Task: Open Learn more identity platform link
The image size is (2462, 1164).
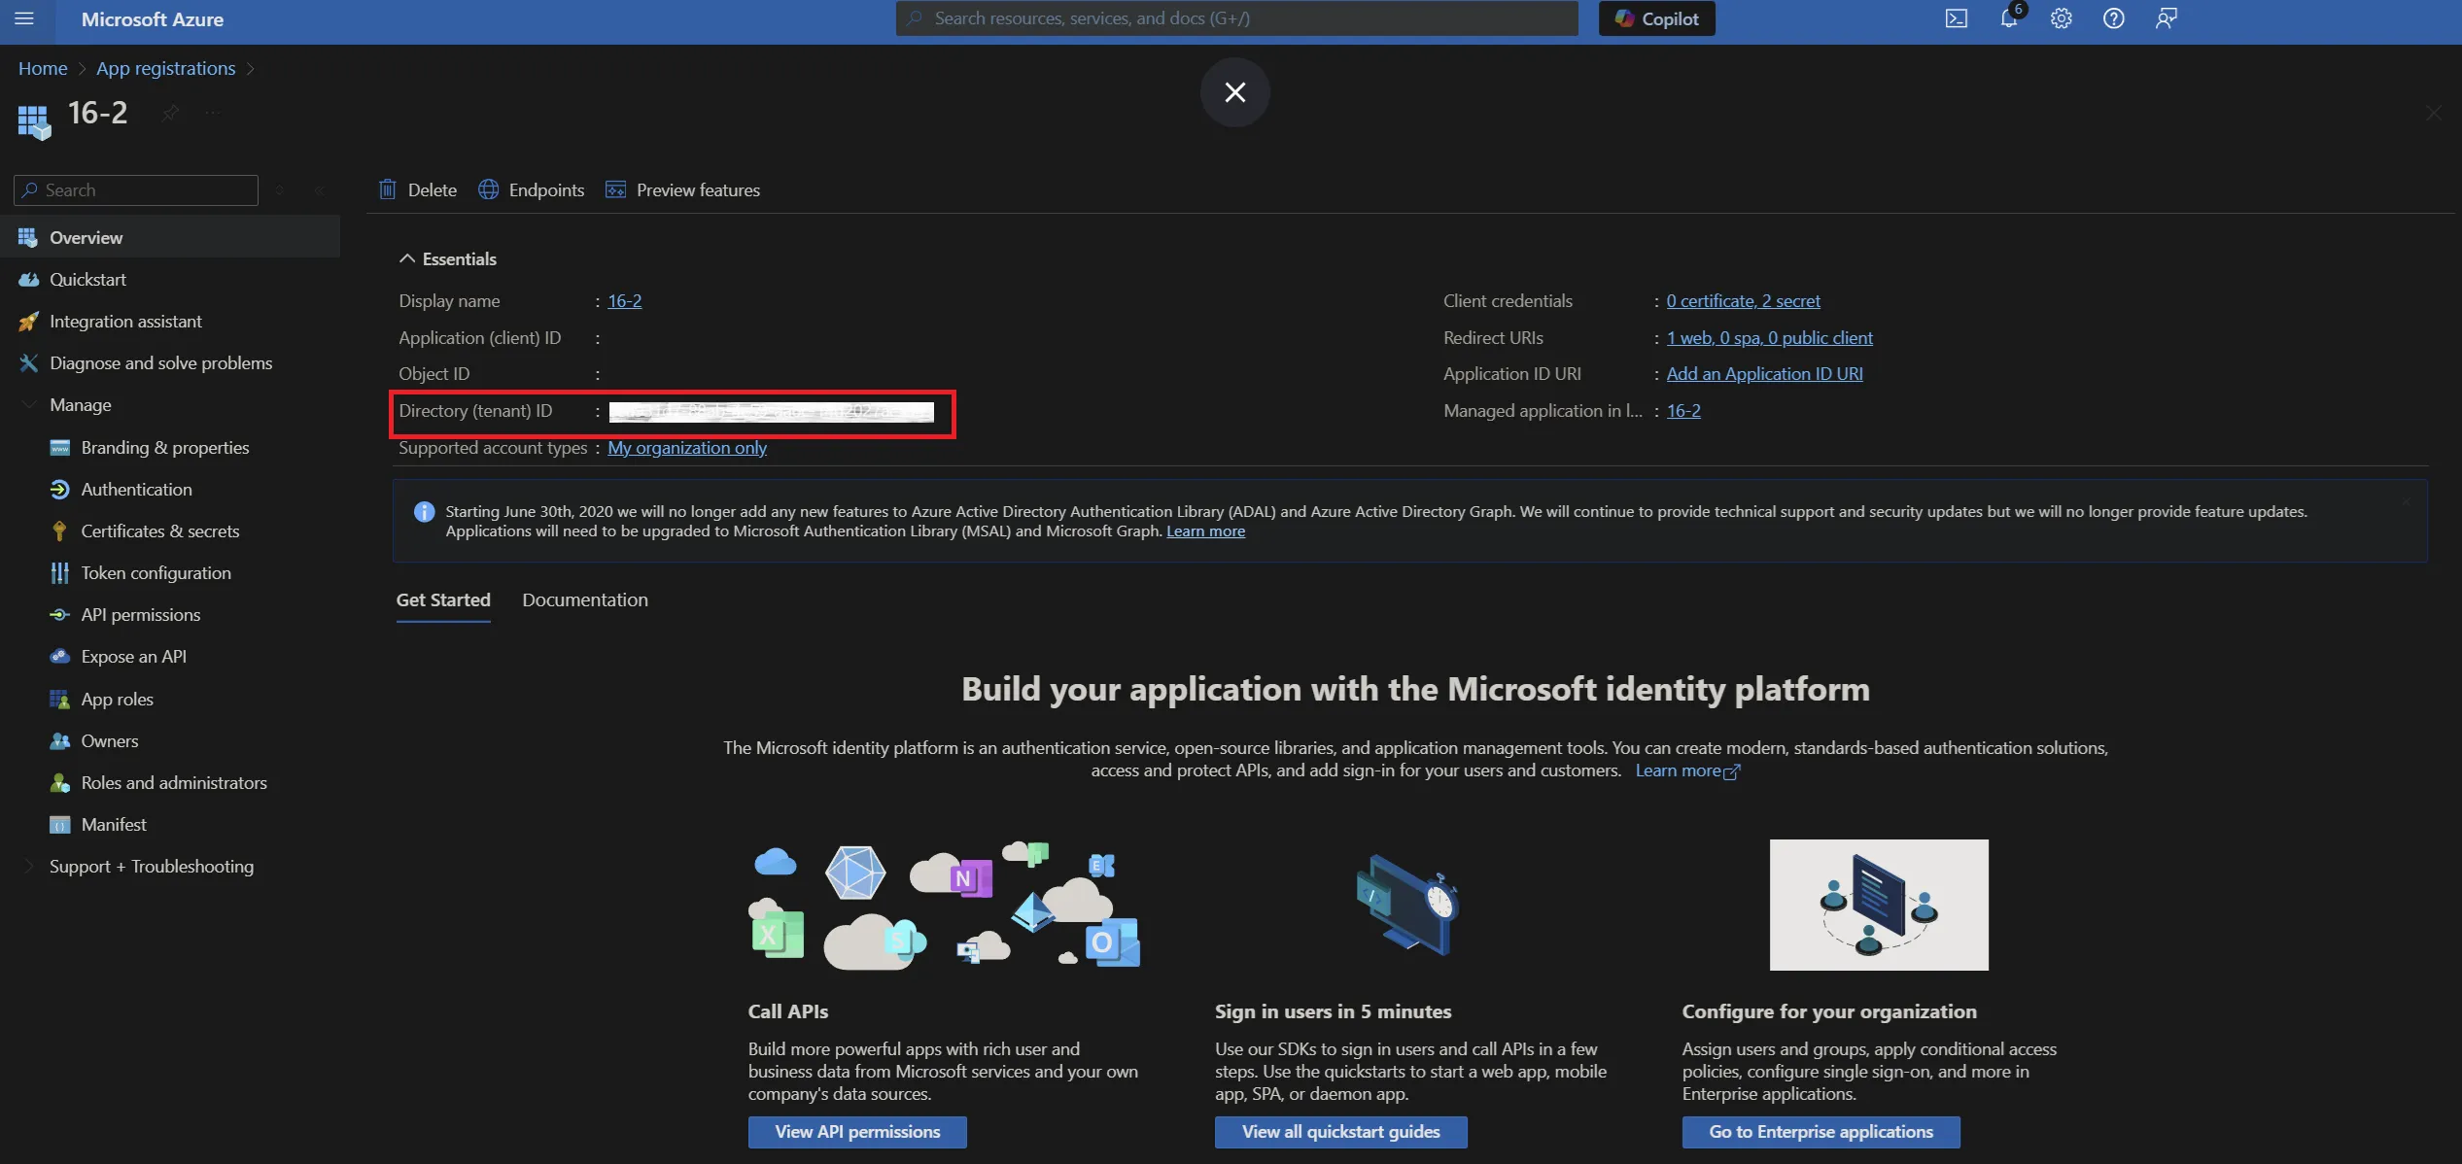Action: point(1687,770)
